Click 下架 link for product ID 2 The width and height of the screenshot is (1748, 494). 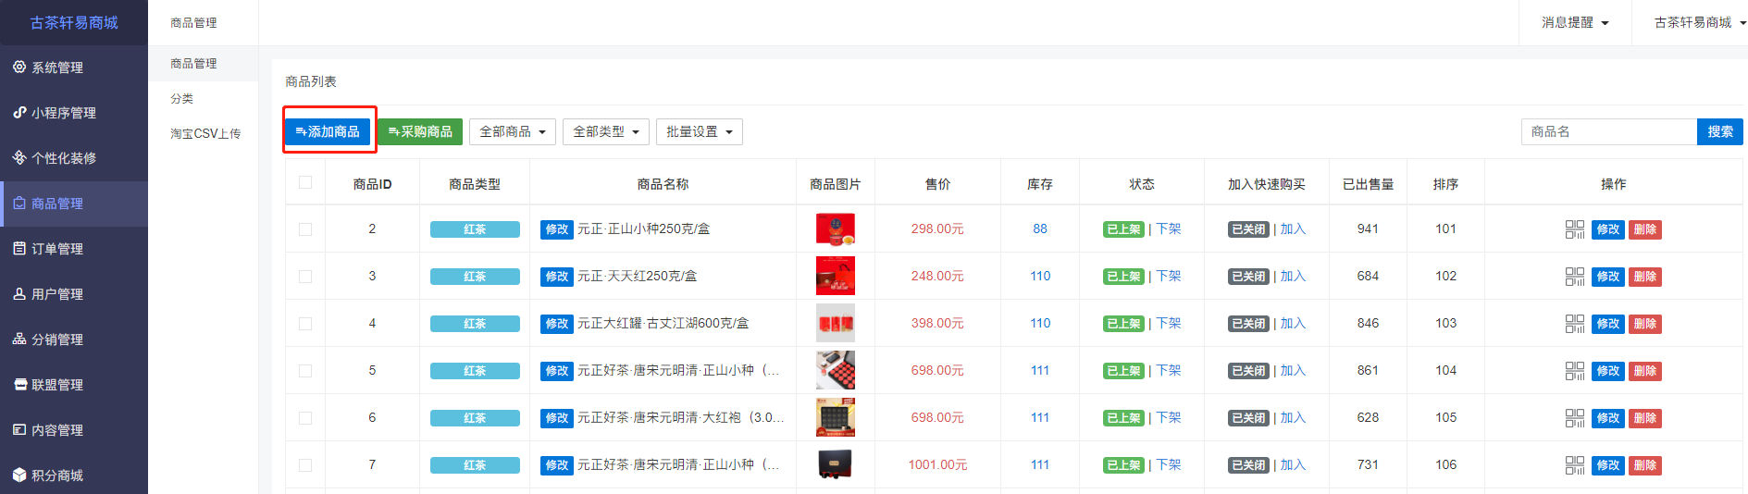pyautogui.click(x=1169, y=228)
